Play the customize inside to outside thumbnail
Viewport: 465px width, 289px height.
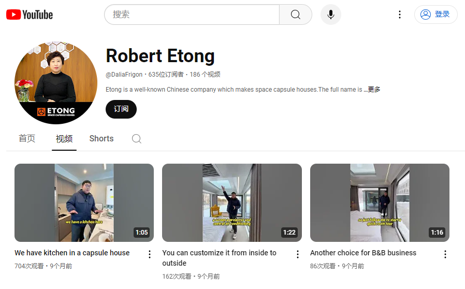pyautogui.click(x=232, y=203)
